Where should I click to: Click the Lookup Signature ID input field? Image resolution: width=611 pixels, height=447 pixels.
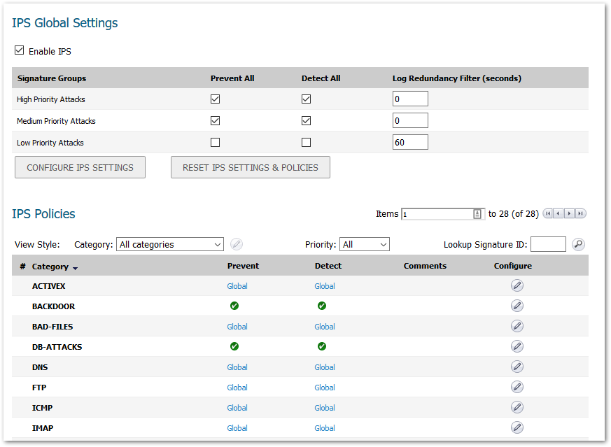coord(548,244)
